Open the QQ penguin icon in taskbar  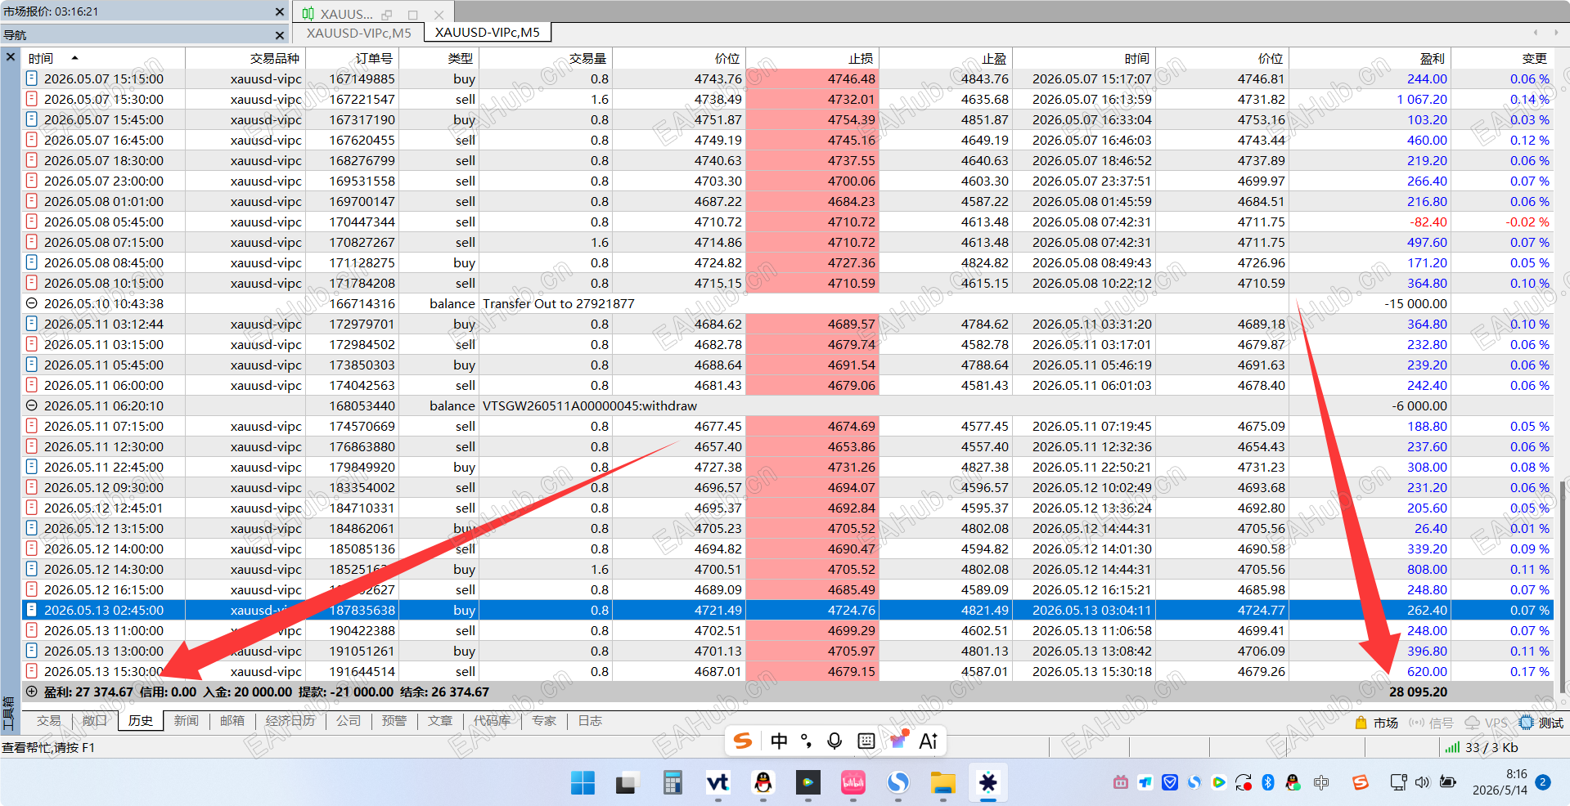click(x=763, y=783)
